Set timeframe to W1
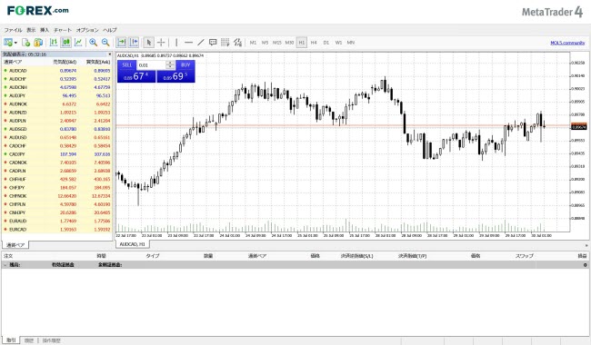Screen dimensions: 591x345 (338, 43)
